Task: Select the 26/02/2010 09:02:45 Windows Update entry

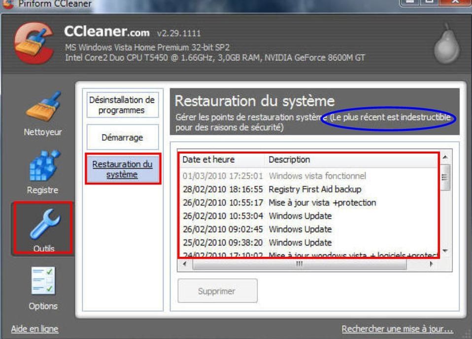Action: tap(309, 229)
